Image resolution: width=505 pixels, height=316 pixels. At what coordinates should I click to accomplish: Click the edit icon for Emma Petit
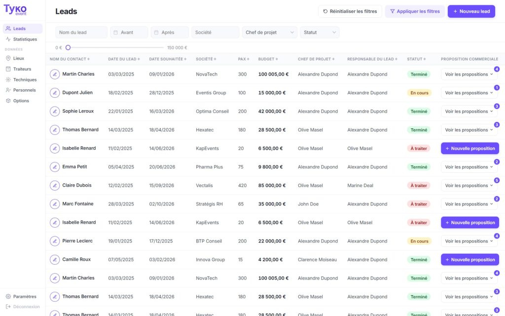[x=55, y=167]
